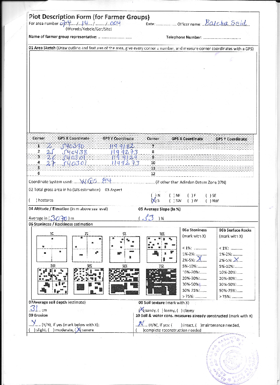Click the coordinate system value 'WGS 84'
Screen dimensions: 280x385
point(96,181)
